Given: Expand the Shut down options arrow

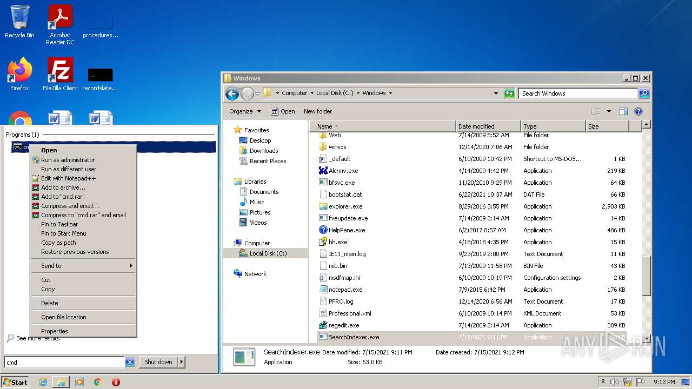Looking at the screenshot, I should coord(181,363).
